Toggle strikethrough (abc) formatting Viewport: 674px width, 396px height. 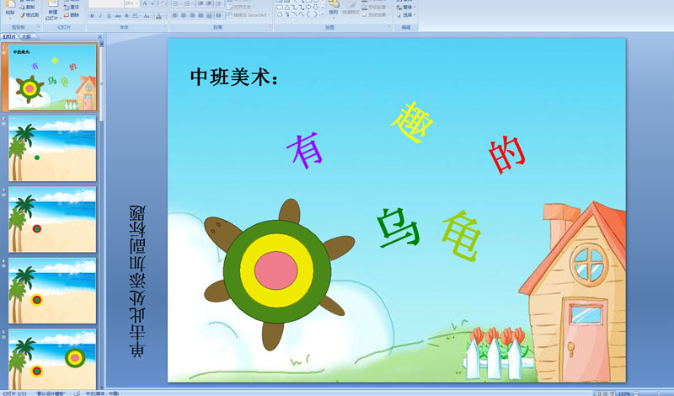tap(118, 16)
